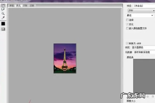Open the JPEG format dropdown
Image resolution: width=155 pixels, height=103 pixels.
coord(141,11)
